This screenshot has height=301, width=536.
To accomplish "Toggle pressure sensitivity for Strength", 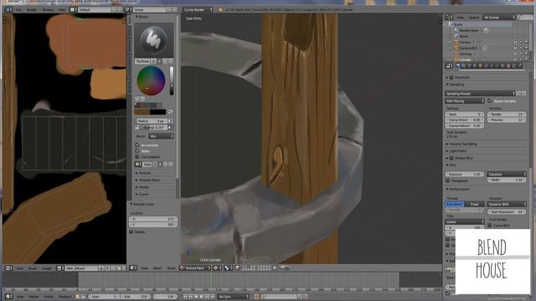I will (170, 127).
